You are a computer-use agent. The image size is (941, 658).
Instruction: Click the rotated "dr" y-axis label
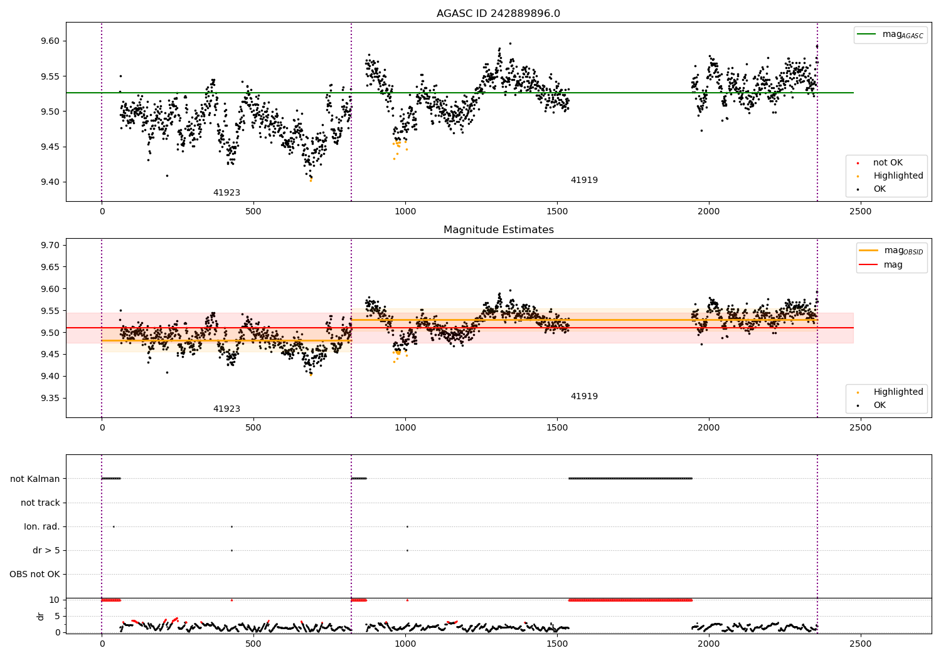(x=41, y=616)
